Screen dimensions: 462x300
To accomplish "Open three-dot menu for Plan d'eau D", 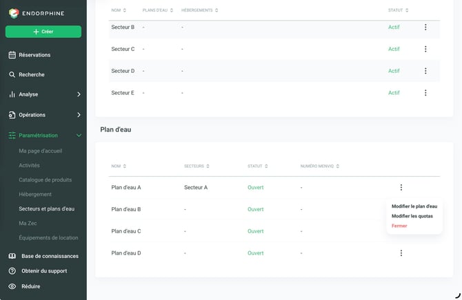I will tap(401, 253).
